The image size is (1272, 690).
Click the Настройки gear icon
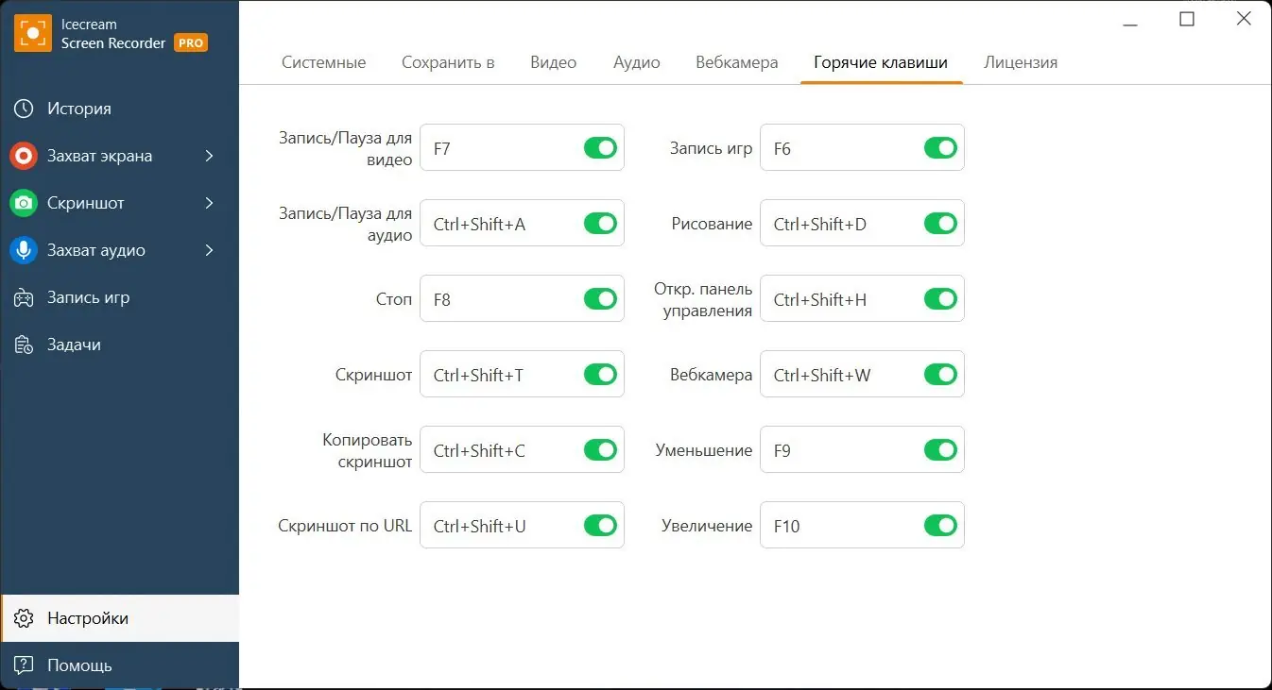pos(23,617)
